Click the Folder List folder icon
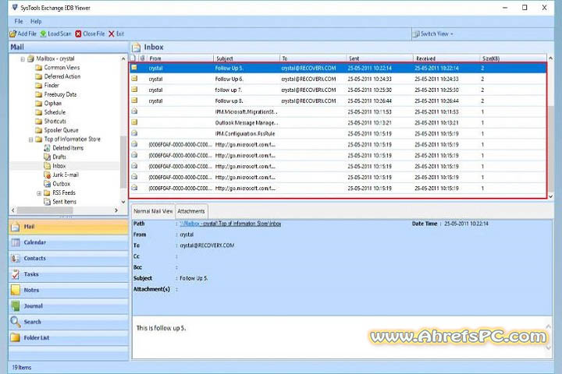This screenshot has height=374, width=562. tap(16, 337)
